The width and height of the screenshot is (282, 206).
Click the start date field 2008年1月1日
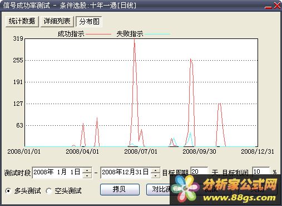[x=57, y=172]
